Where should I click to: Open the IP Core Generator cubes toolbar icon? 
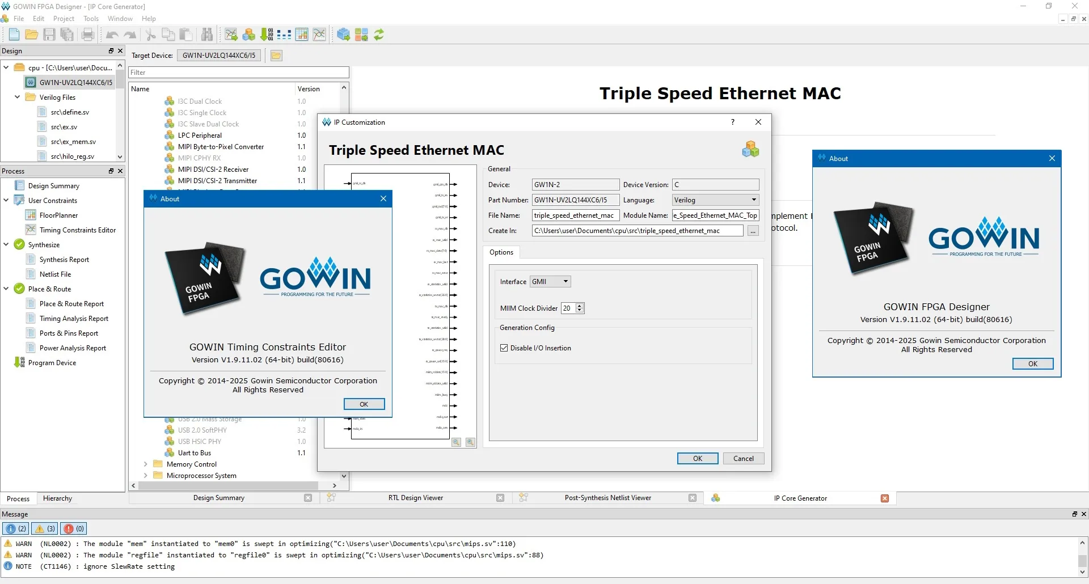pyautogui.click(x=248, y=35)
